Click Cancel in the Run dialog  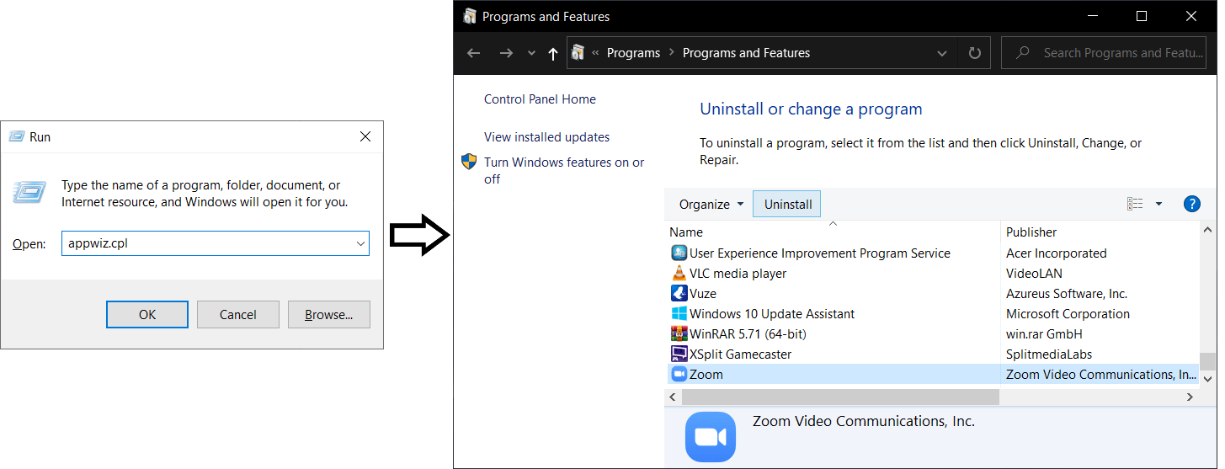pos(237,314)
